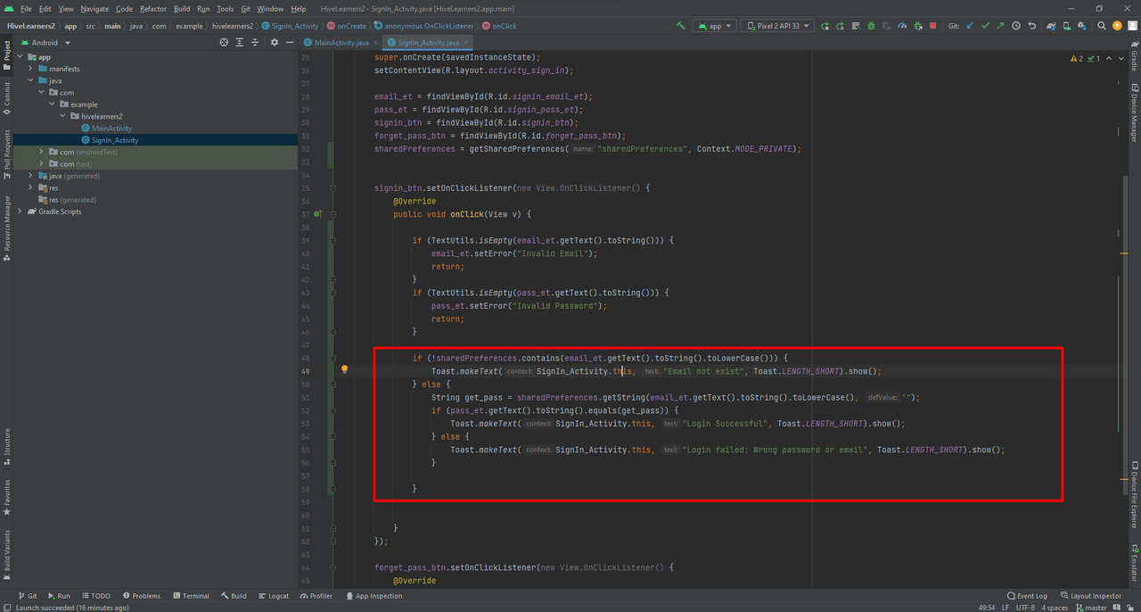The image size is (1141, 612).
Task: Click Search Everywhere magnifier icon
Action: 1102,26
